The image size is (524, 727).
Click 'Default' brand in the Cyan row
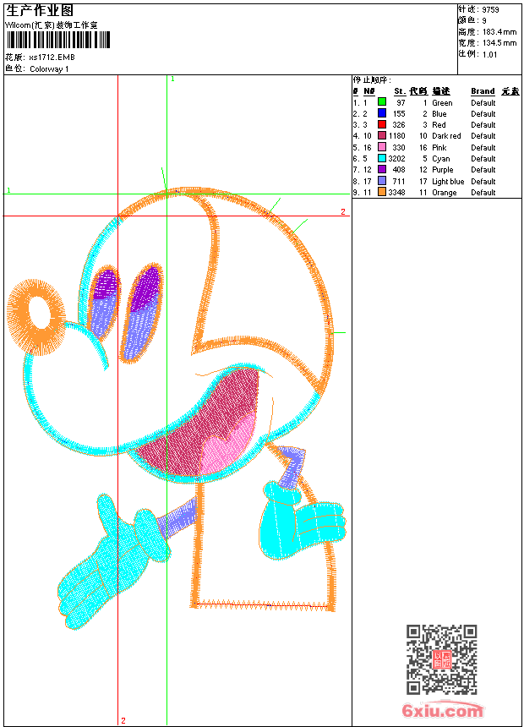[483, 159]
